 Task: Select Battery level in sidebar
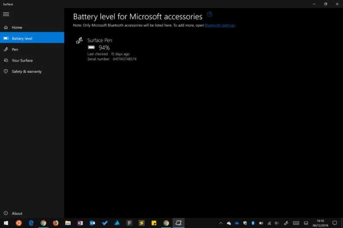pos(32,38)
